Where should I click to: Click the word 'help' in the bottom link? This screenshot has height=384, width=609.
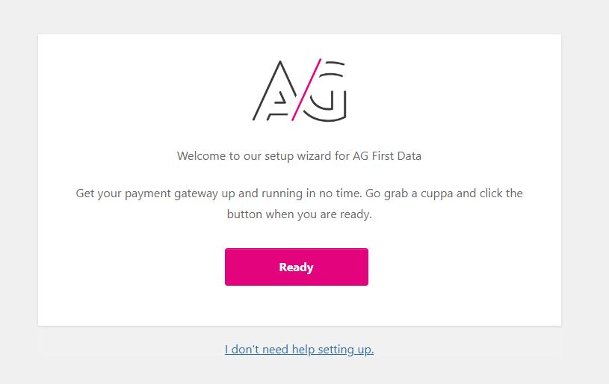coord(303,350)
